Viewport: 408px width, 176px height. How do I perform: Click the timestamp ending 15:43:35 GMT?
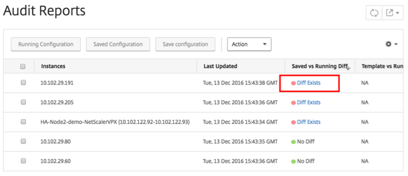point(240,141)
